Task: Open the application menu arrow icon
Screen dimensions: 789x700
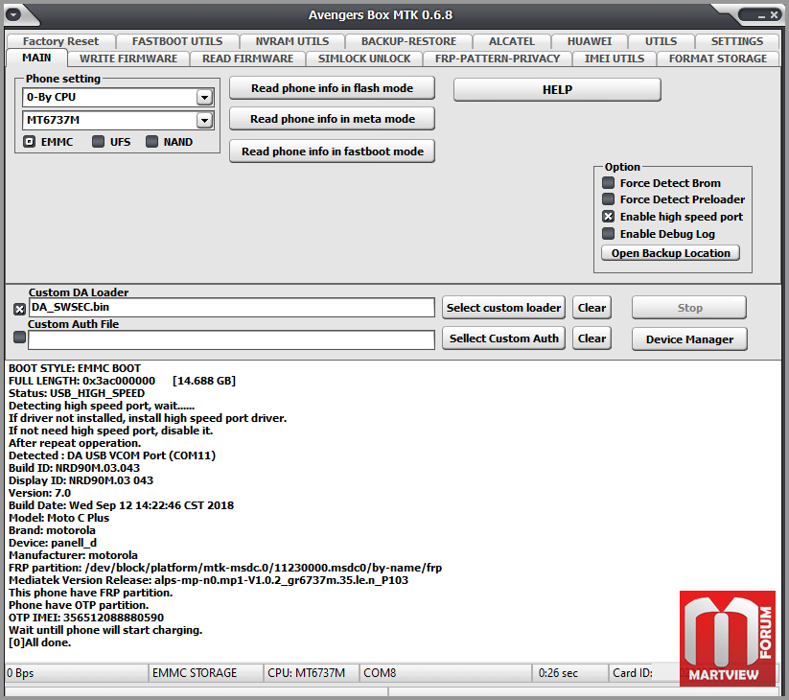Action: [x=13, y=15]
